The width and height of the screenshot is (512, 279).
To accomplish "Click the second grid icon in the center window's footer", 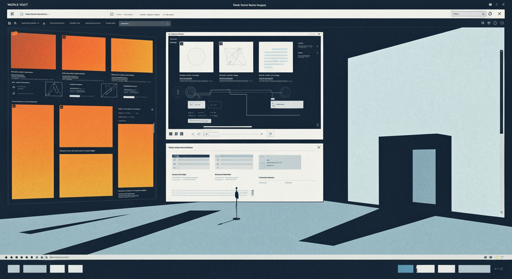I will click(x=177, y=134).
